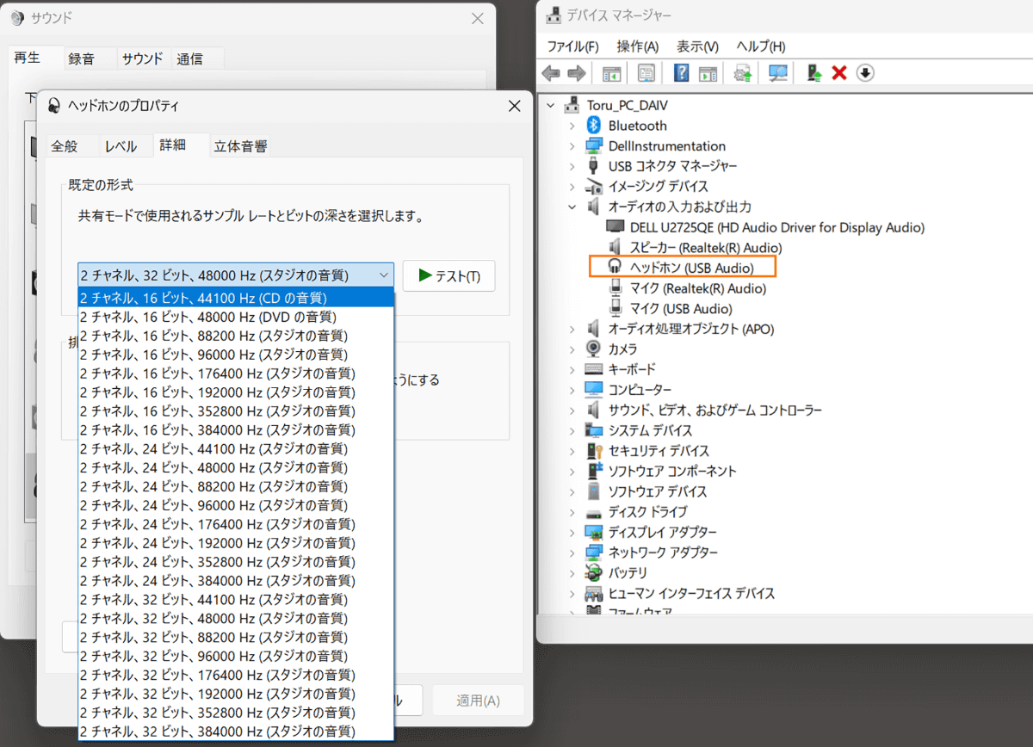1033x747 pixels.
Task: Expand the コンピューター tree node
Action: point(572,390)
